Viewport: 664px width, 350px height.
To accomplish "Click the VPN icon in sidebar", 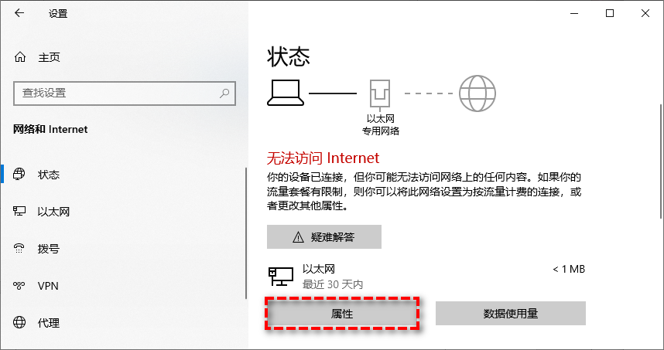I will 19,286.
